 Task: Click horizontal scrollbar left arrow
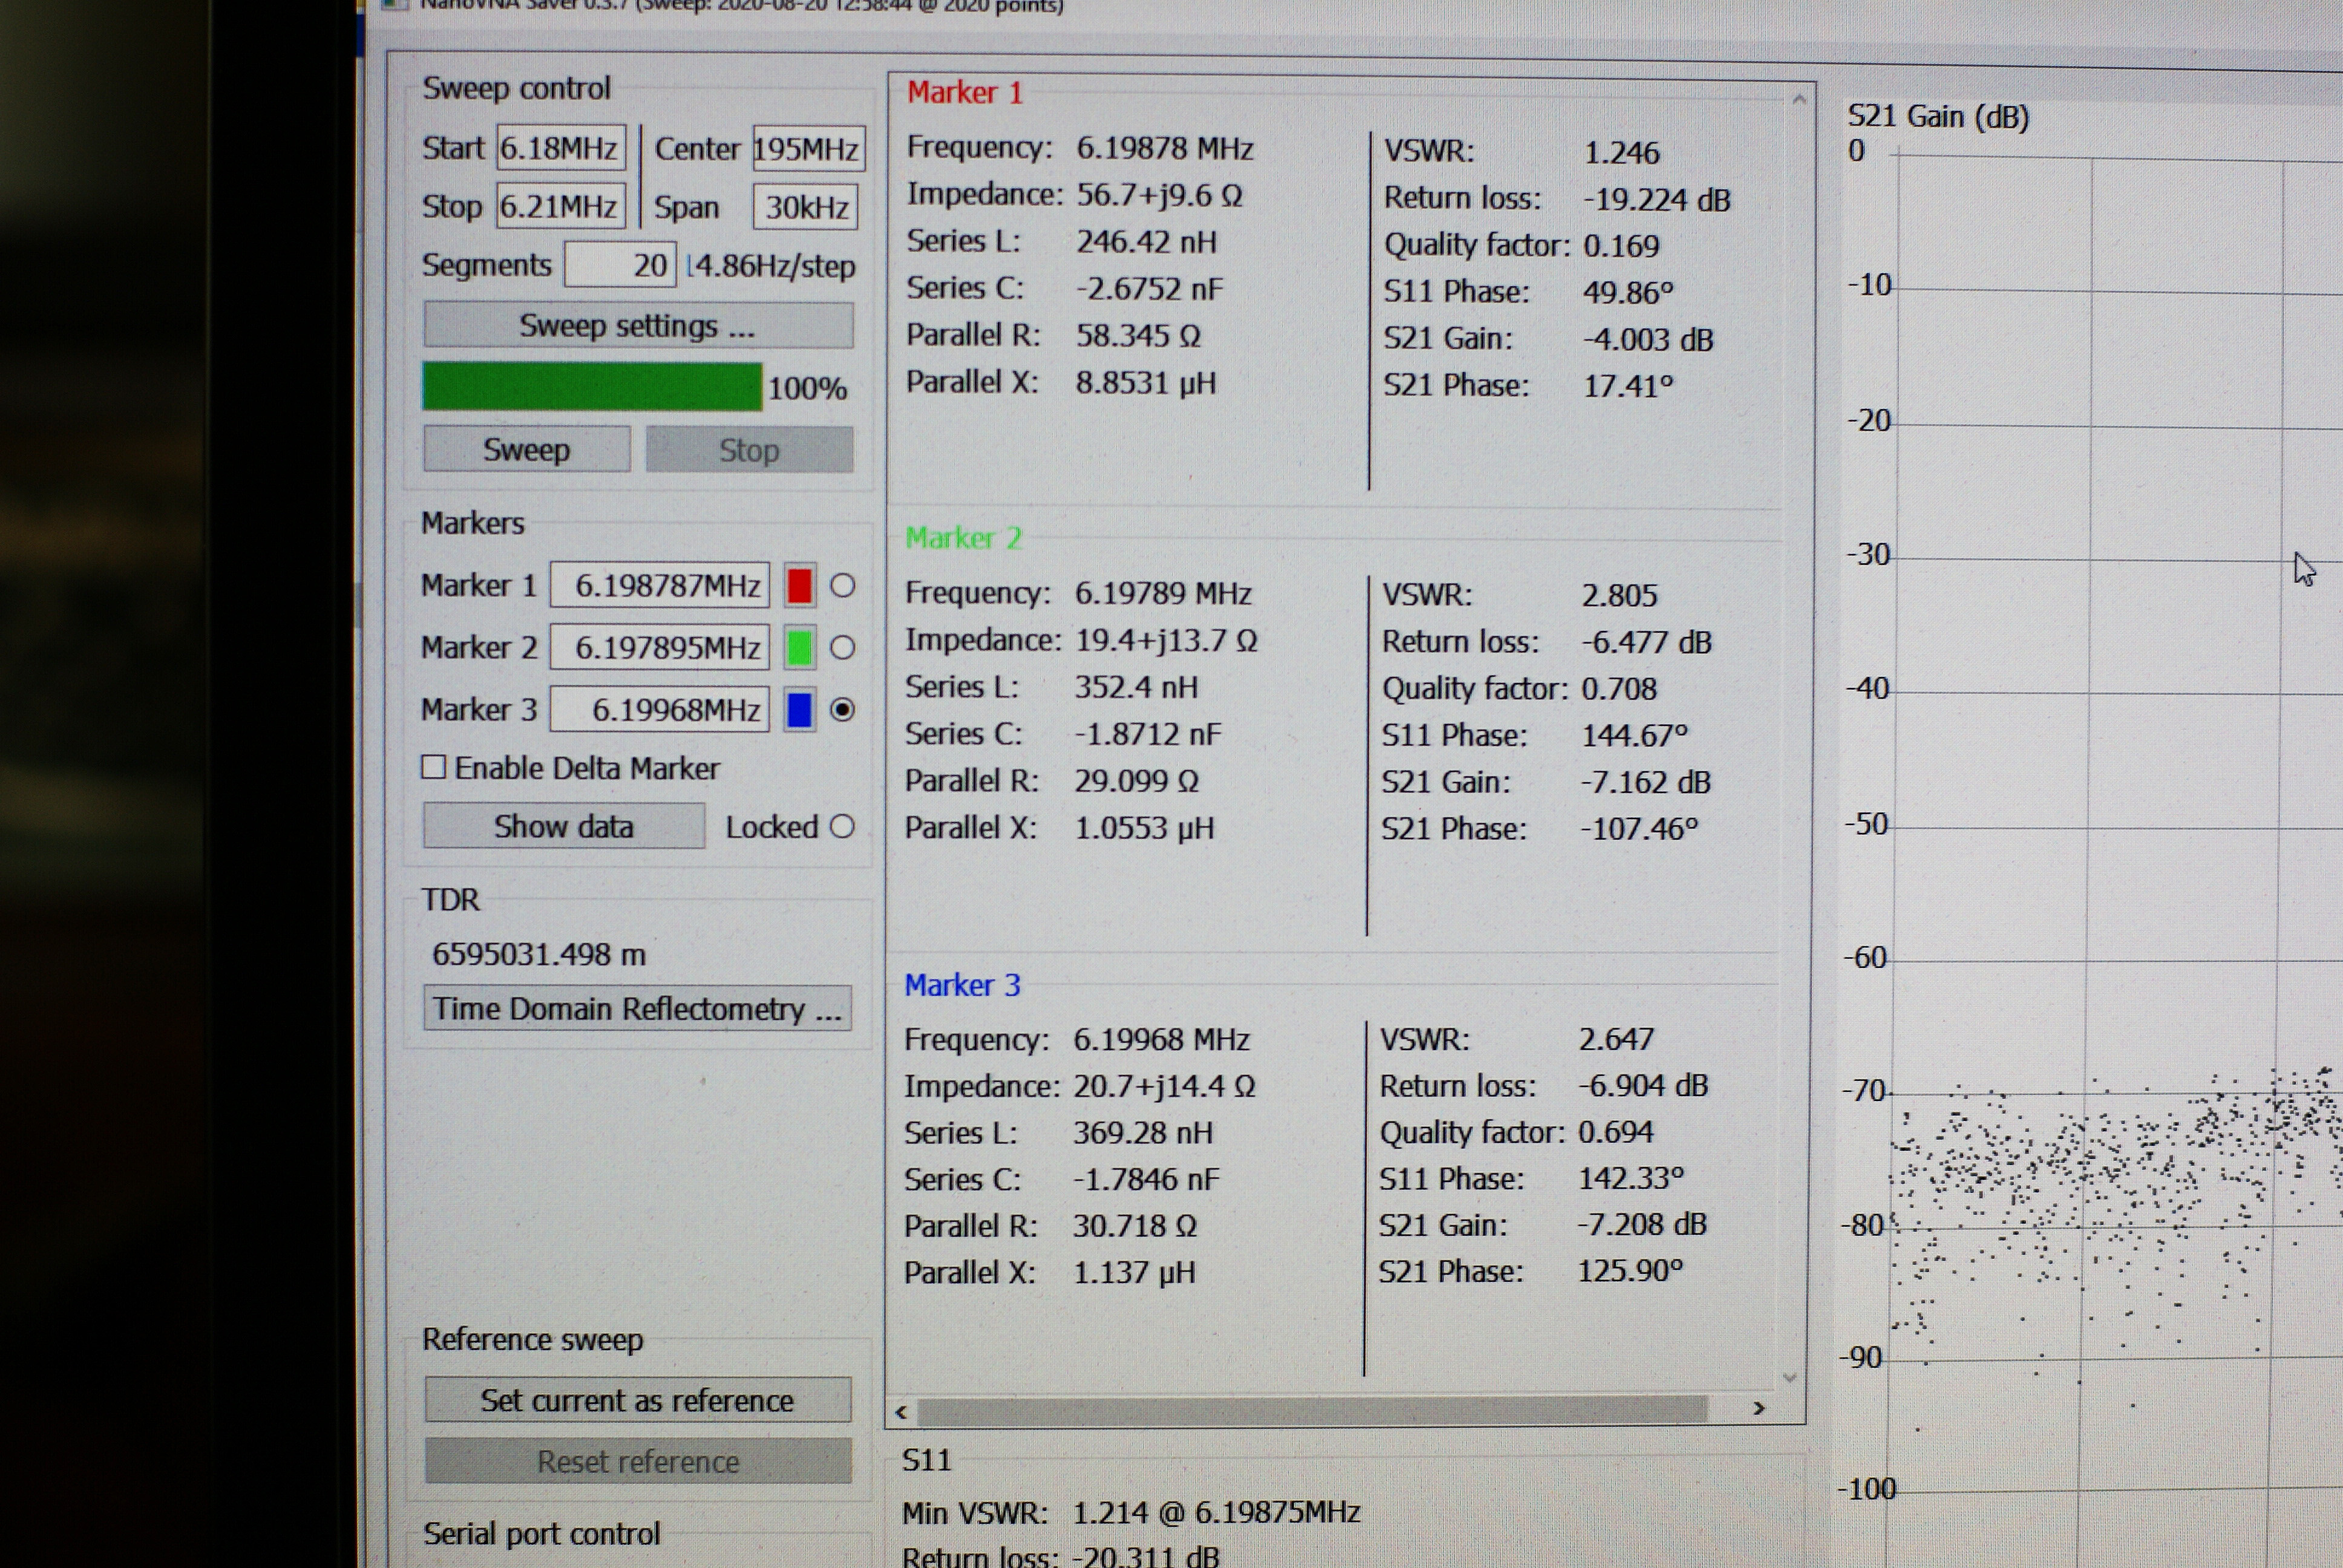point(901,1412)
